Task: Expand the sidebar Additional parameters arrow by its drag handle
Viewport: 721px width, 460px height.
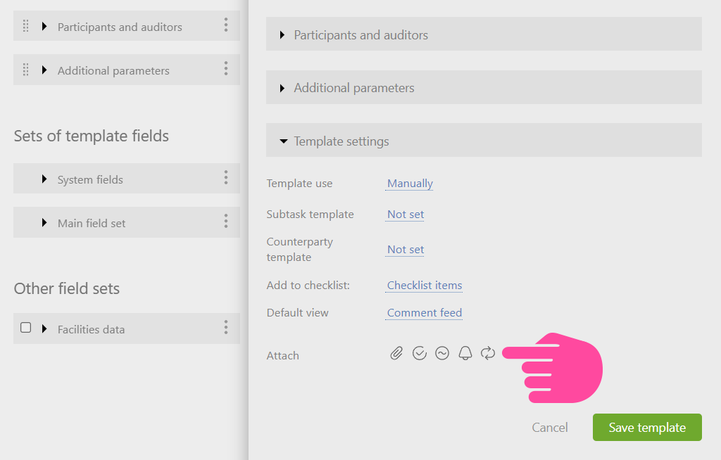Action: point(44,70)
